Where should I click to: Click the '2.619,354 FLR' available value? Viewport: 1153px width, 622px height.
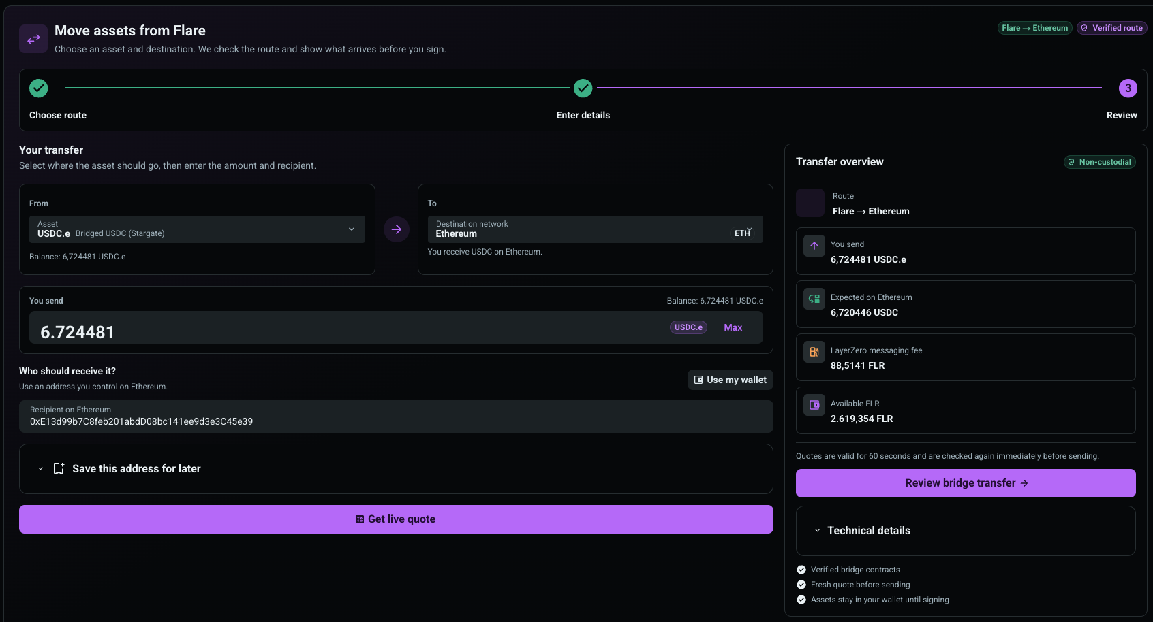pyautogui.click(x=861, y=419)
